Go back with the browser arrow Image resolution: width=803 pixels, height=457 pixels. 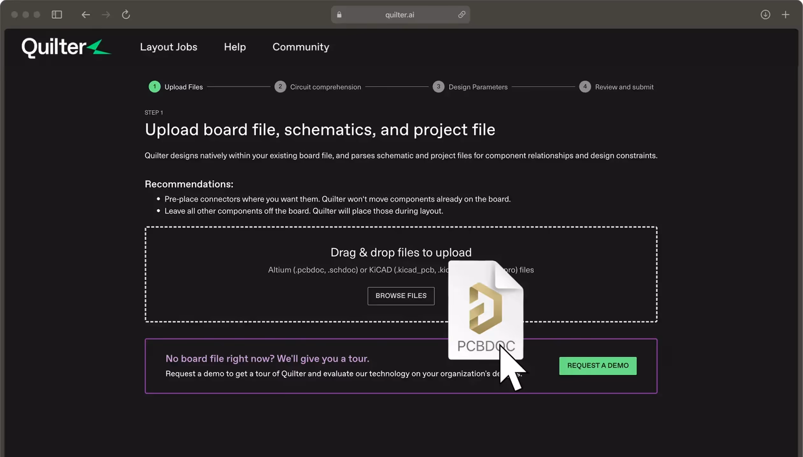tap(85, 15)
